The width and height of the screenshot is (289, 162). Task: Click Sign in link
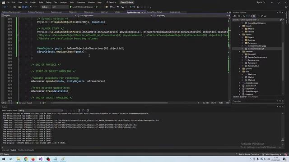click(x=259, y=2)
